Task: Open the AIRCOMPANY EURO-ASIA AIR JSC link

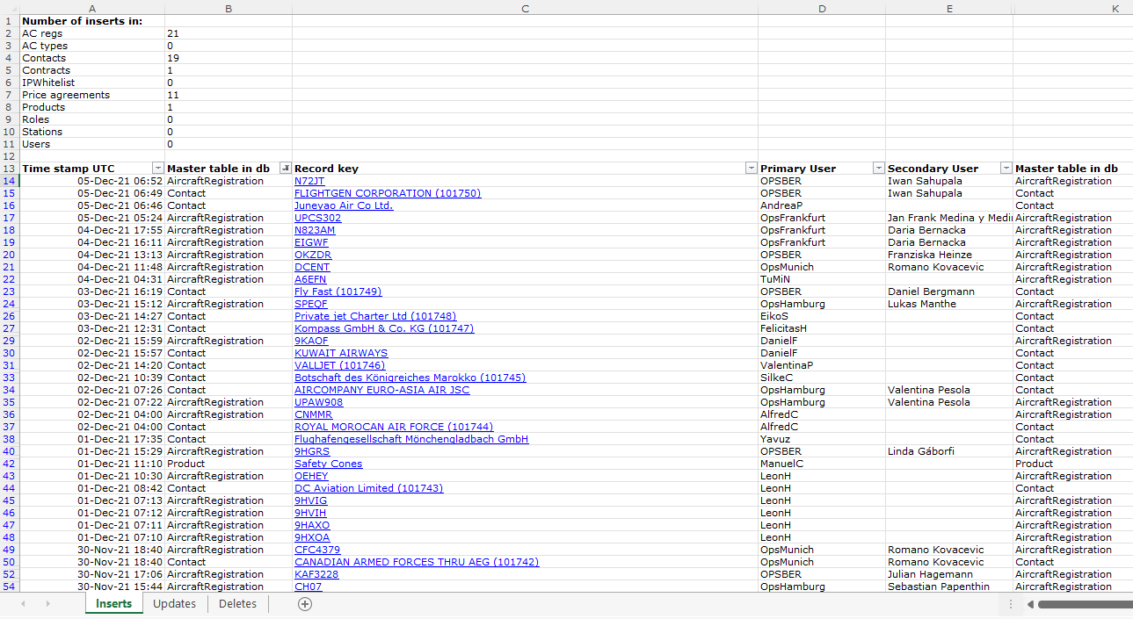Action: point(381,390)
